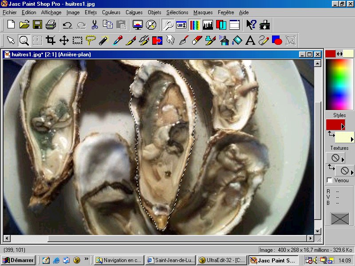
Task: Toggle the layer palette button
Action: [221, 24]
